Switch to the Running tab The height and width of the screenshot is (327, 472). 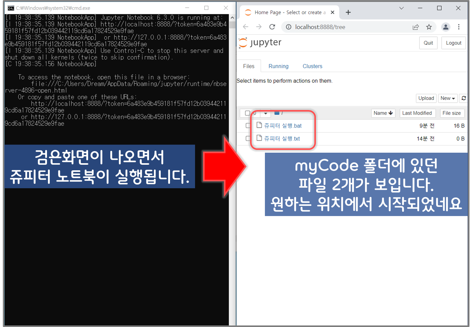pyautogui.click(x=278, y=66)
